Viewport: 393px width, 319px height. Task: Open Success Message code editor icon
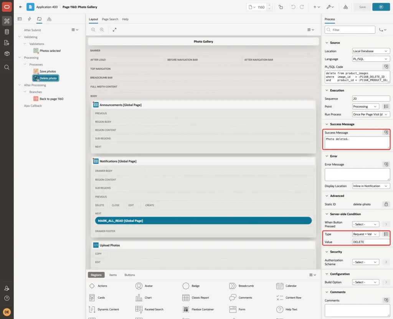tap(386, 132)
